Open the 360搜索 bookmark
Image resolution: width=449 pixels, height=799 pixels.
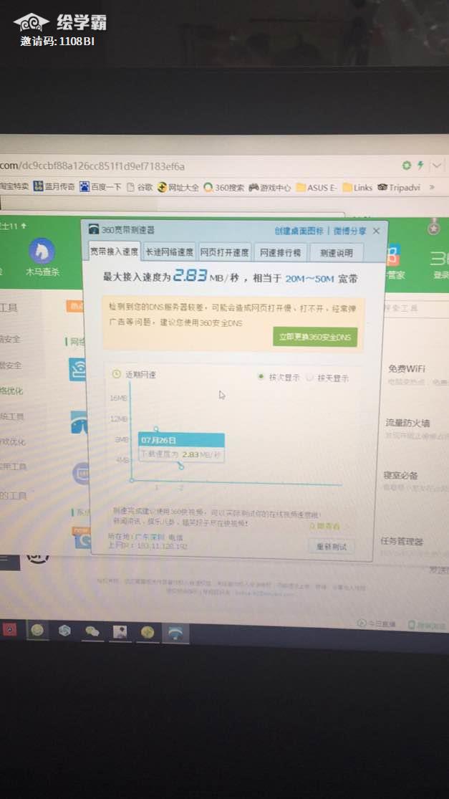[223, 188]
